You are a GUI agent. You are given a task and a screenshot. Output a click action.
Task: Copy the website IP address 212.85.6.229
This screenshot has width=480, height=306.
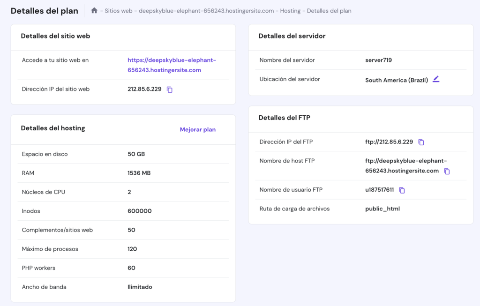169,90
